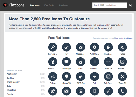136x97 pixels.
Task: Choose the mobile phone icon
Action: point(94,91)
